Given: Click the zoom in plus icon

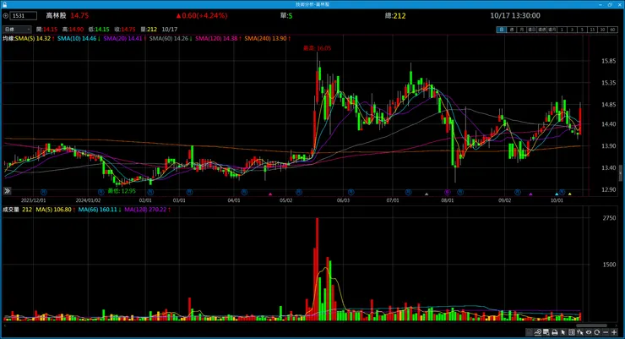Looking at the screenshot, I should 614,332.
